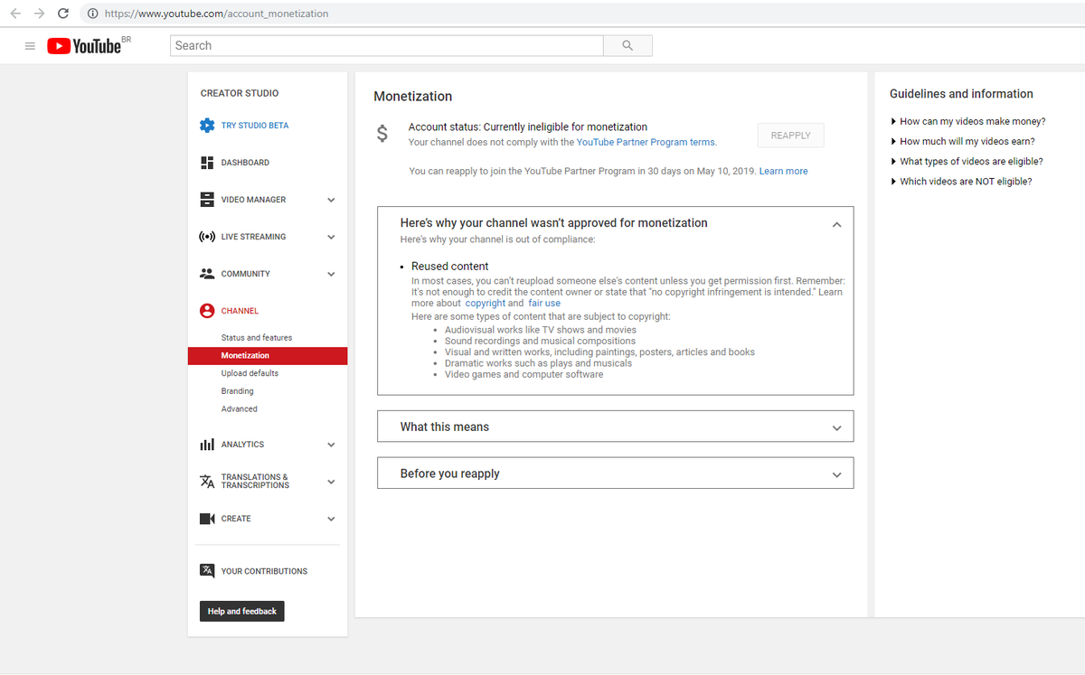Expand Create section chevron

click(x=331, y=519)
